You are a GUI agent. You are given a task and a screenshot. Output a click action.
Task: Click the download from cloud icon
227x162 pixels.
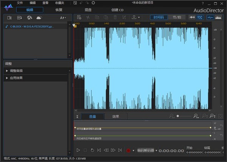click(39, 18)
